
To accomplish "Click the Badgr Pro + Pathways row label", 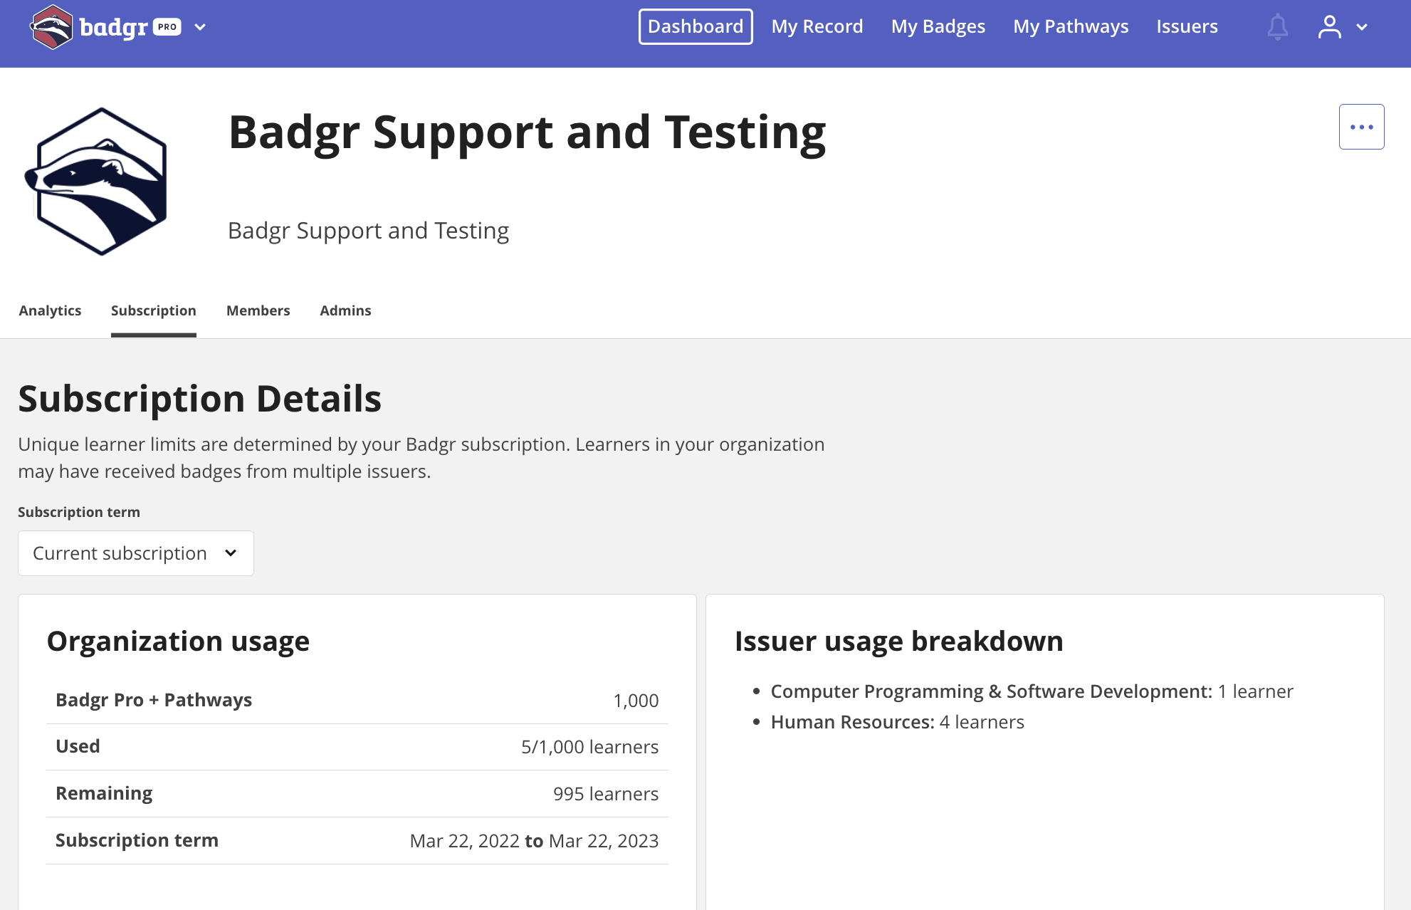I will [154, 700].
